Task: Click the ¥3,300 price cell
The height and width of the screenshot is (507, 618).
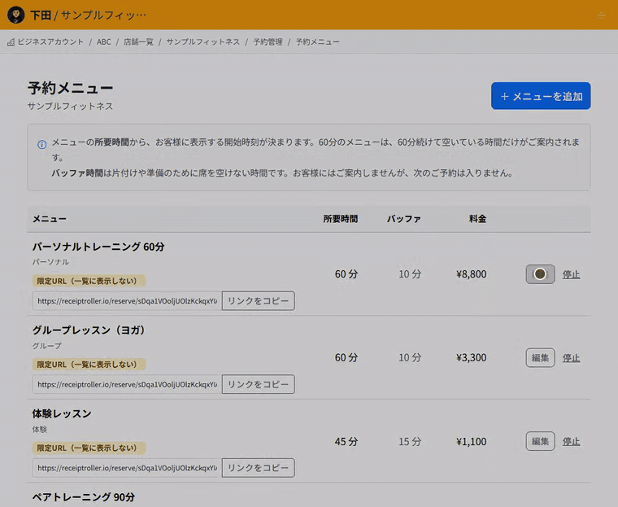Action: click(x=472, y=358)
